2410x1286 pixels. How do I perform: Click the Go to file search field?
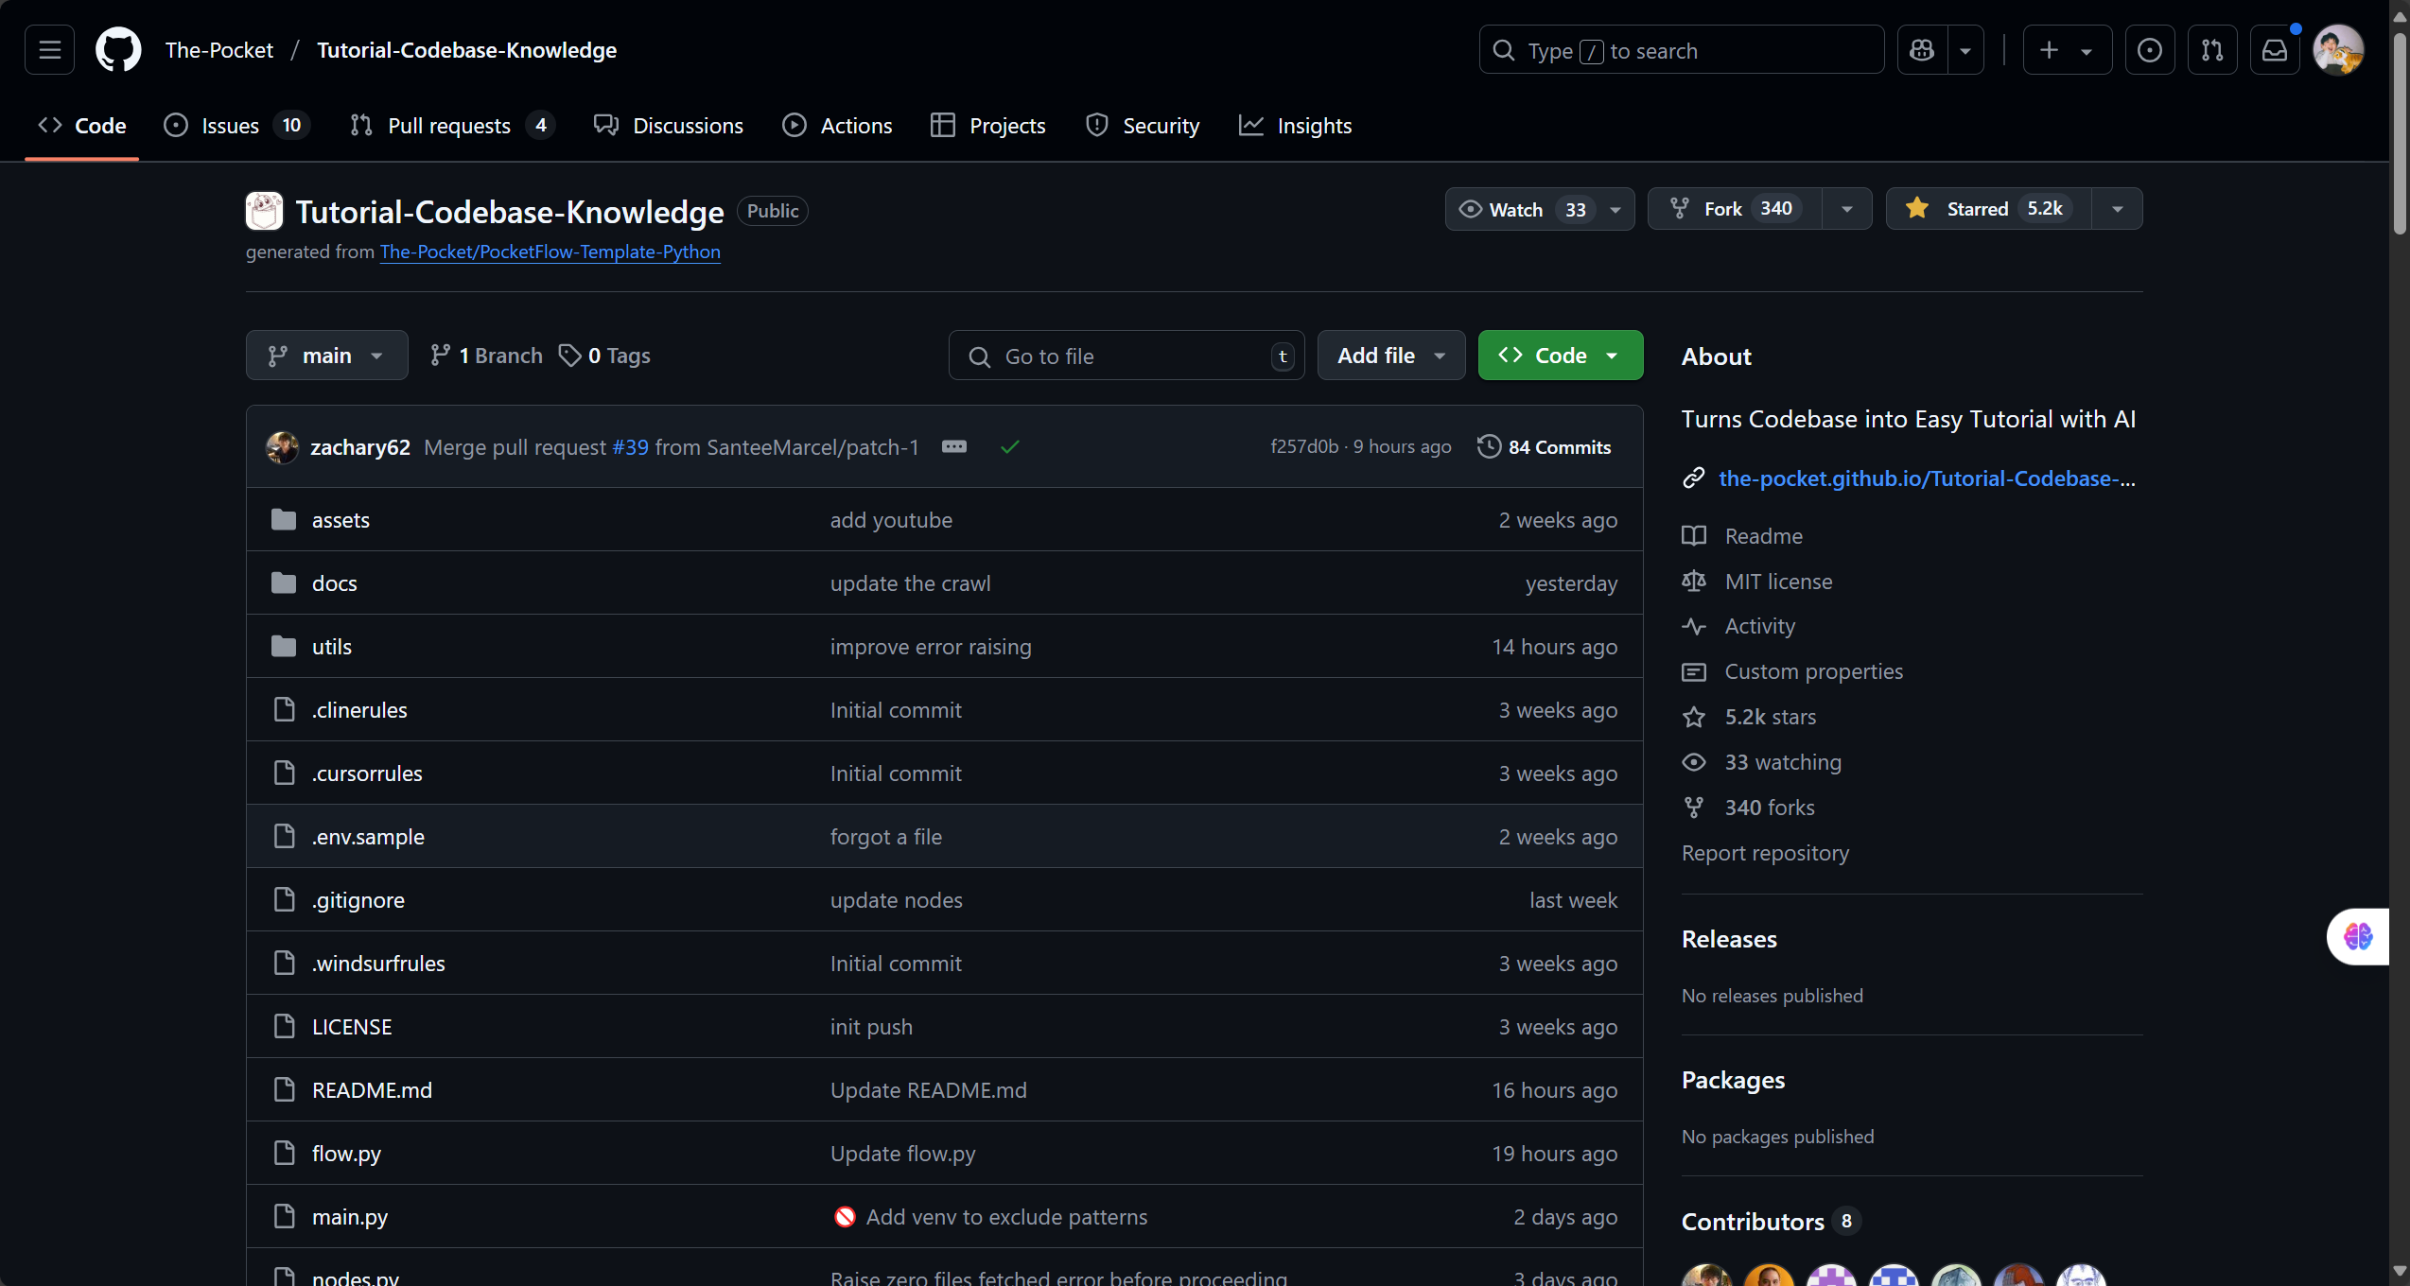click(x=1126, y=356)
